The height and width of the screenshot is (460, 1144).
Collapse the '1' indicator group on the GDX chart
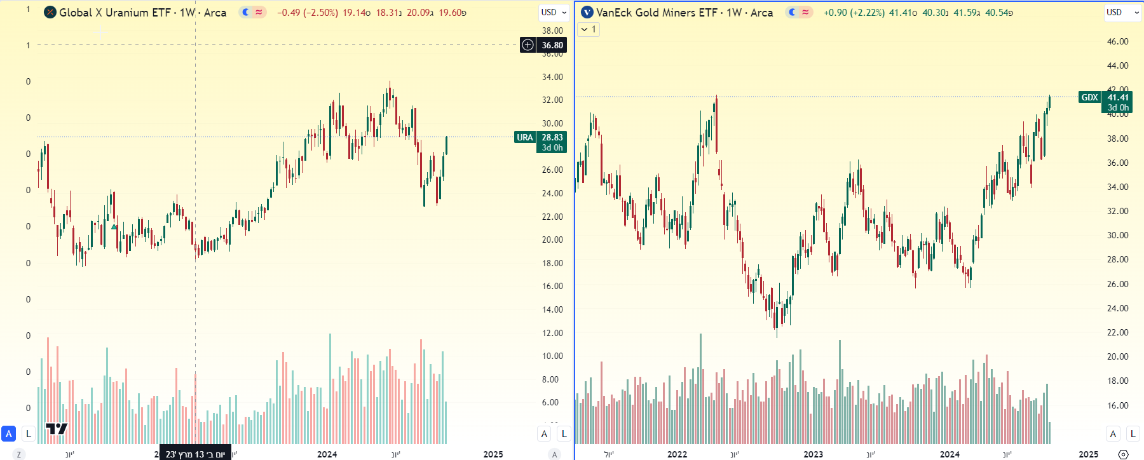tap(587, 29)
